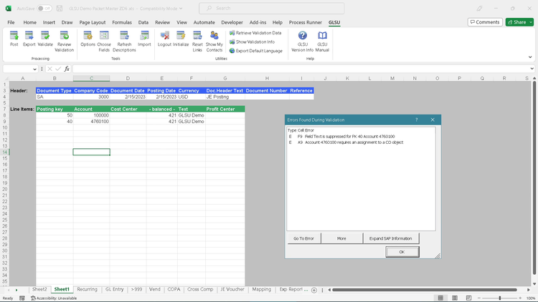Click Show Validation Info
Viewport: 538px width, 302px height.
pos(253,42)
